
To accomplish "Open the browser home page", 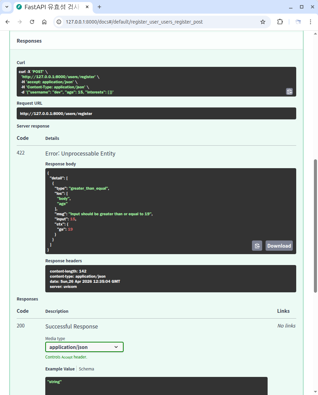I will pos(44,22).
